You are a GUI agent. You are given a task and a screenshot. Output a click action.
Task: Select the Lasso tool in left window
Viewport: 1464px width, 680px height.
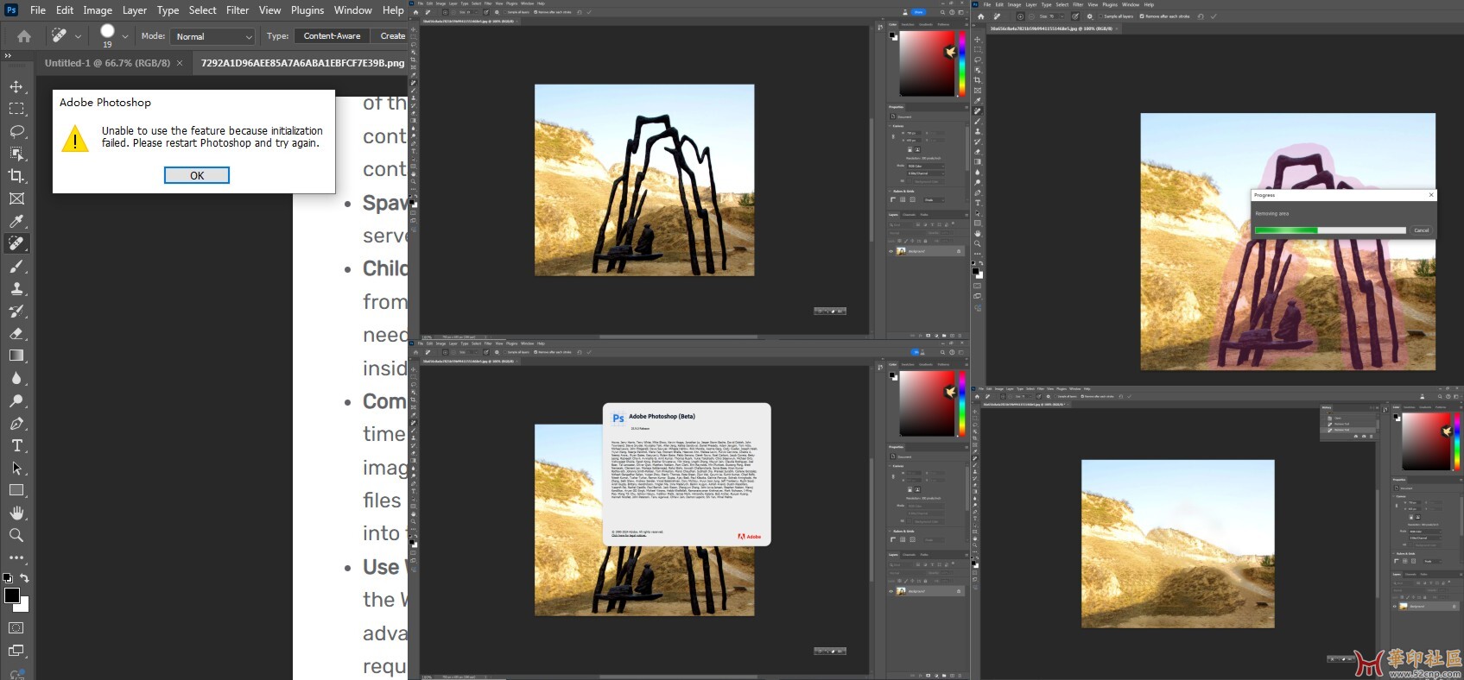[x=16, y=131]
